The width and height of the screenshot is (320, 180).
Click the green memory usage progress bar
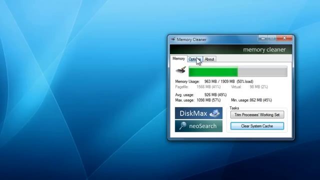tap(238, 71)
